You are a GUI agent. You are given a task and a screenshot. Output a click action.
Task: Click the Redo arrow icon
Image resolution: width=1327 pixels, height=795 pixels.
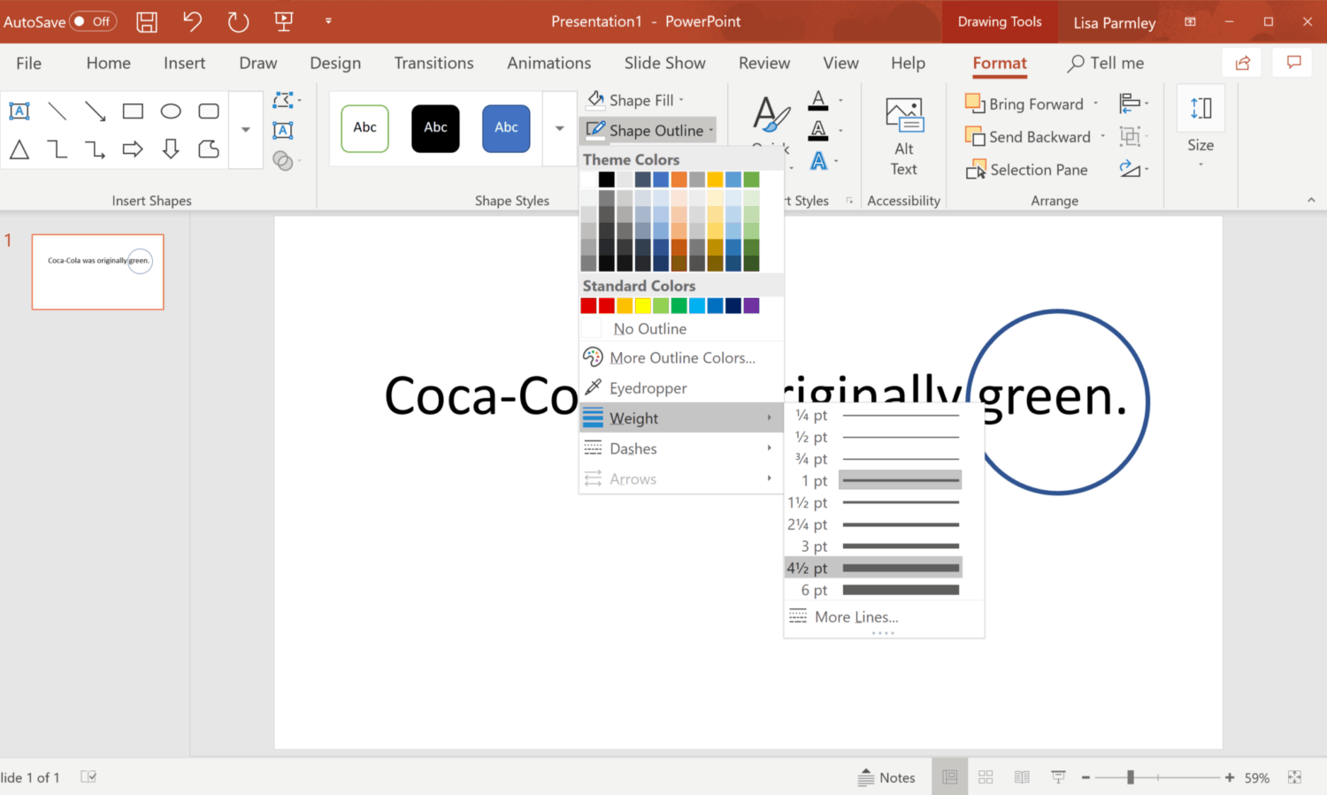(238, 21)
